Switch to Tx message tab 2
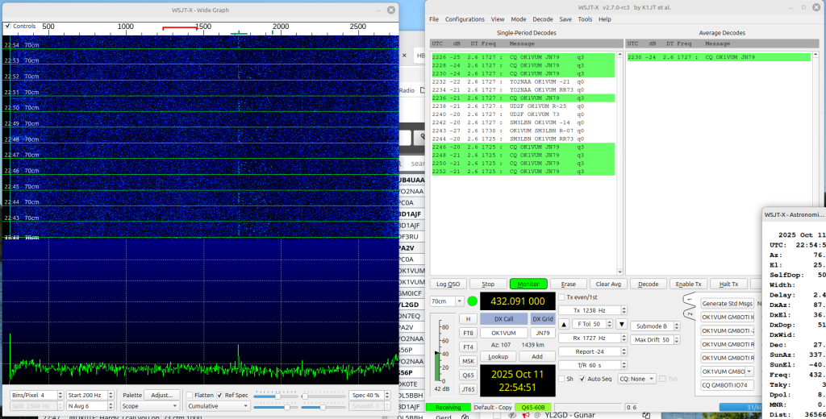 click(x=690, y=313)
